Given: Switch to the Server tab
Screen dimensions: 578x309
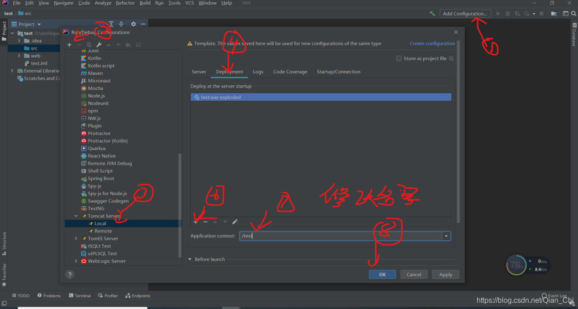Looking at the screenshot, I should [199, 72].
